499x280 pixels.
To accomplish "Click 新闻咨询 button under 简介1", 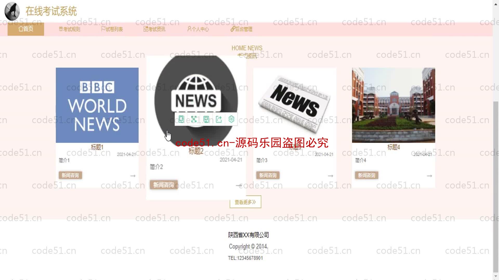I will [x=70, y=175].
